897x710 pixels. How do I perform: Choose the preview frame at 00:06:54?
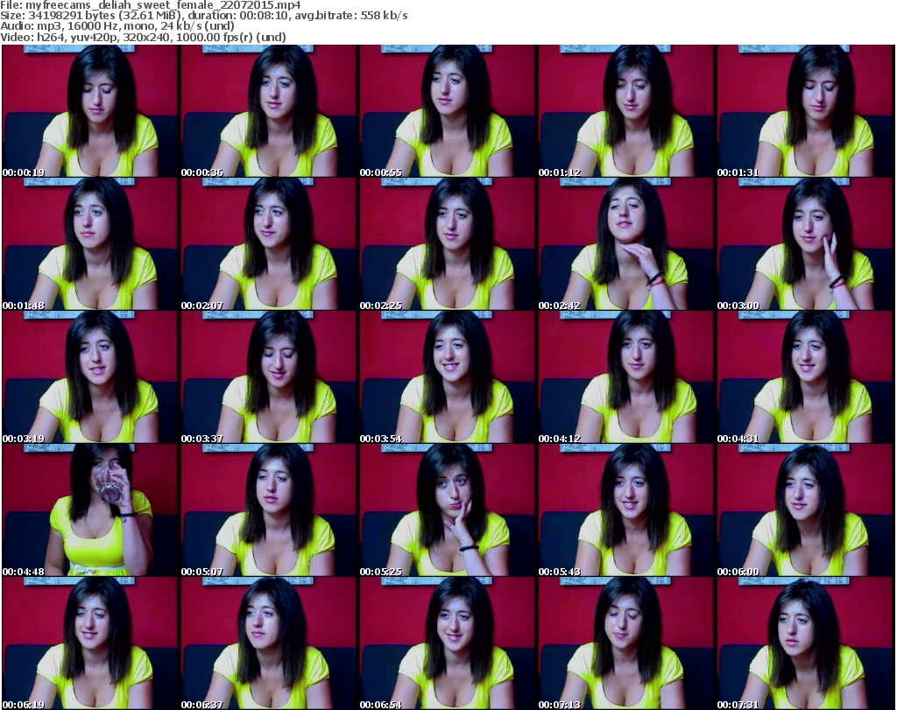(x=448, y=643)
